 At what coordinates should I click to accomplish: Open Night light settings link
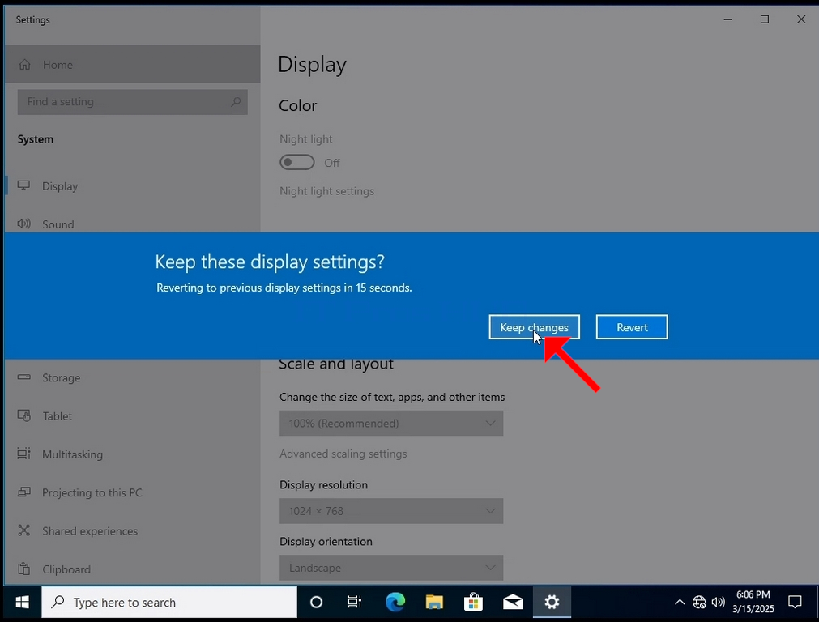pos(326,191)
